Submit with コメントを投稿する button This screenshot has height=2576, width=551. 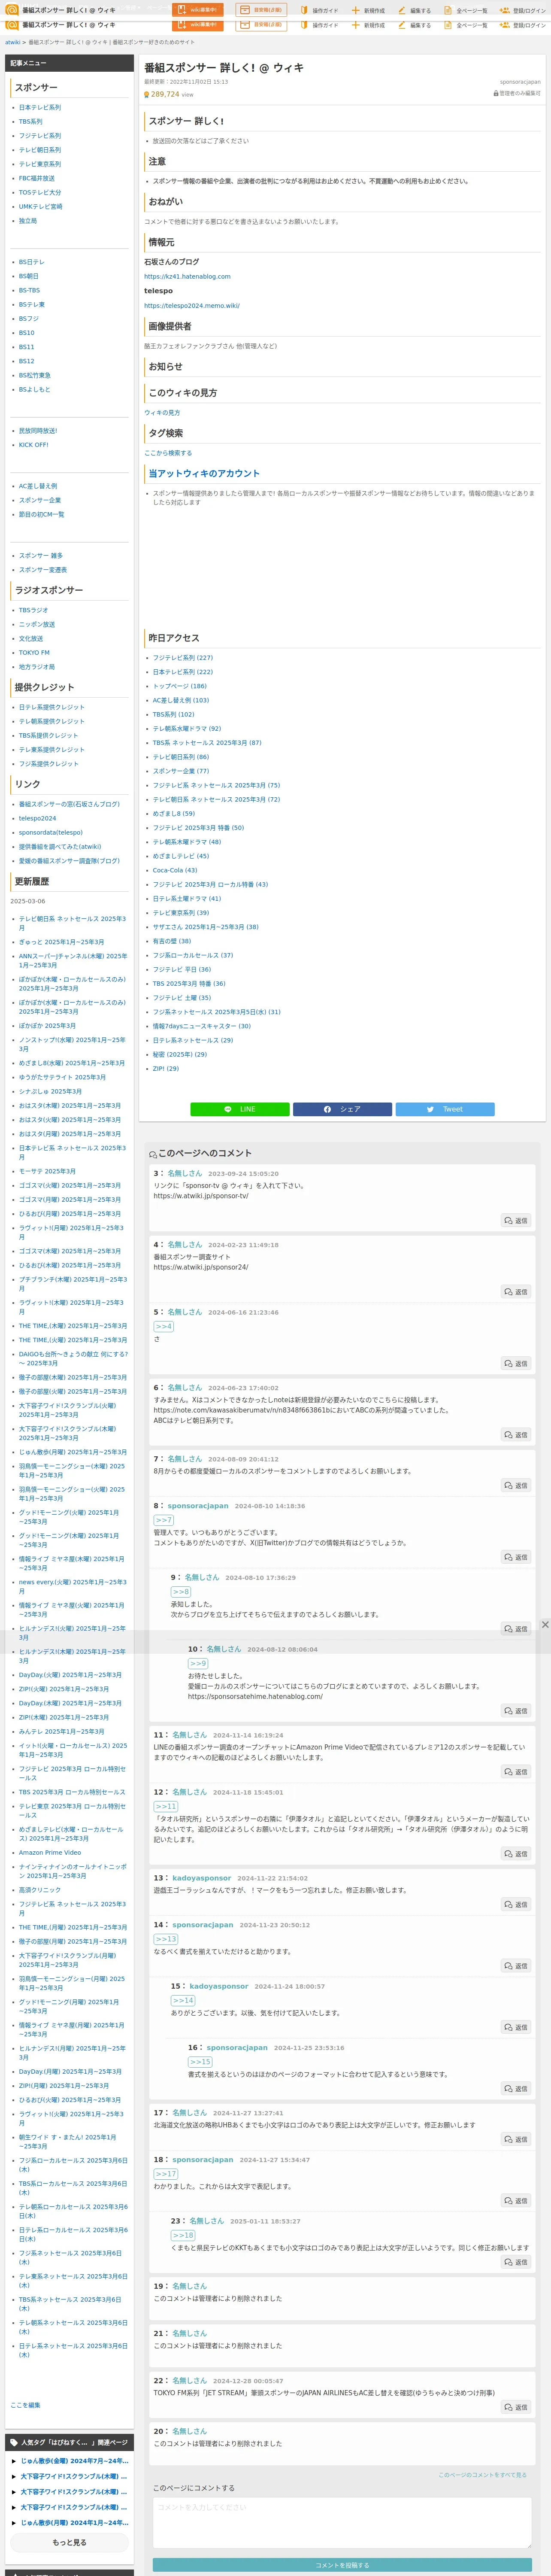[x=342, y=2565]
